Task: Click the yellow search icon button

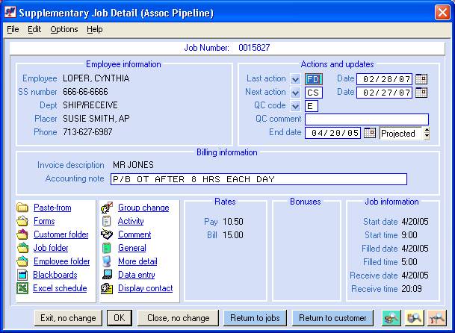Action: [x=415, y=318]
